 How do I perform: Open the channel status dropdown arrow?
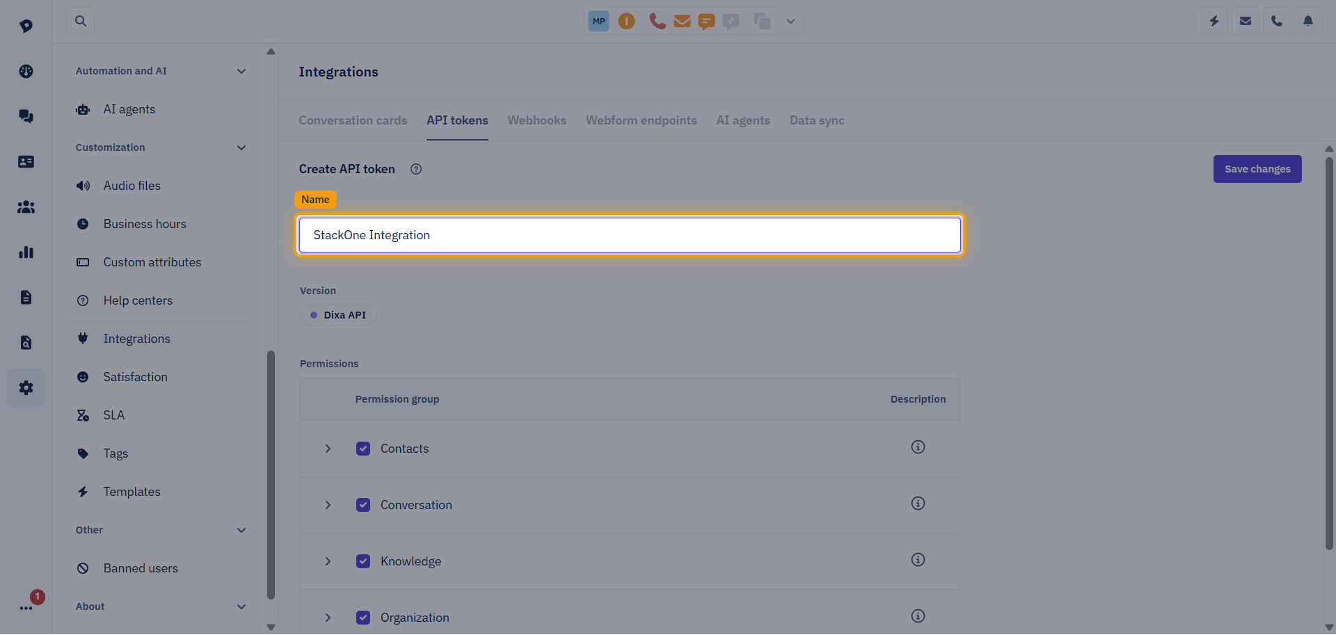click(790, 21)
